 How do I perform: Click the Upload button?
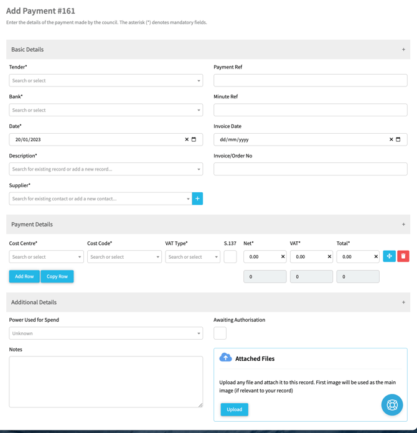point(235,409)
